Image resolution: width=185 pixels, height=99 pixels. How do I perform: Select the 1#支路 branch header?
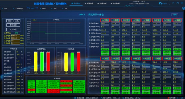tap(105, 20)
